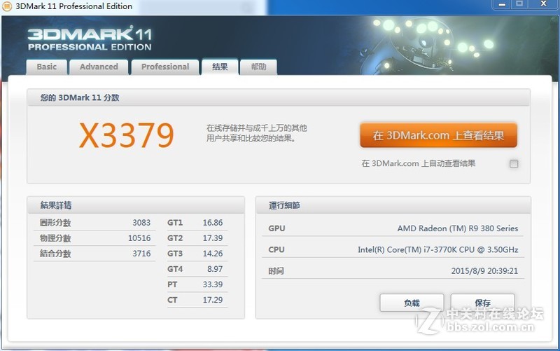This screenshot has height=351, width=560.
Task: Click the X3379 score value
Action: click(127, 135)
